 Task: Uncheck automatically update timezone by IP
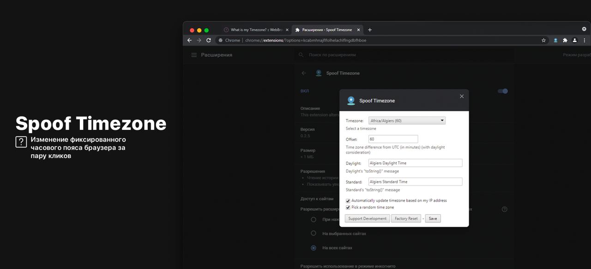[x=348, y=201]
